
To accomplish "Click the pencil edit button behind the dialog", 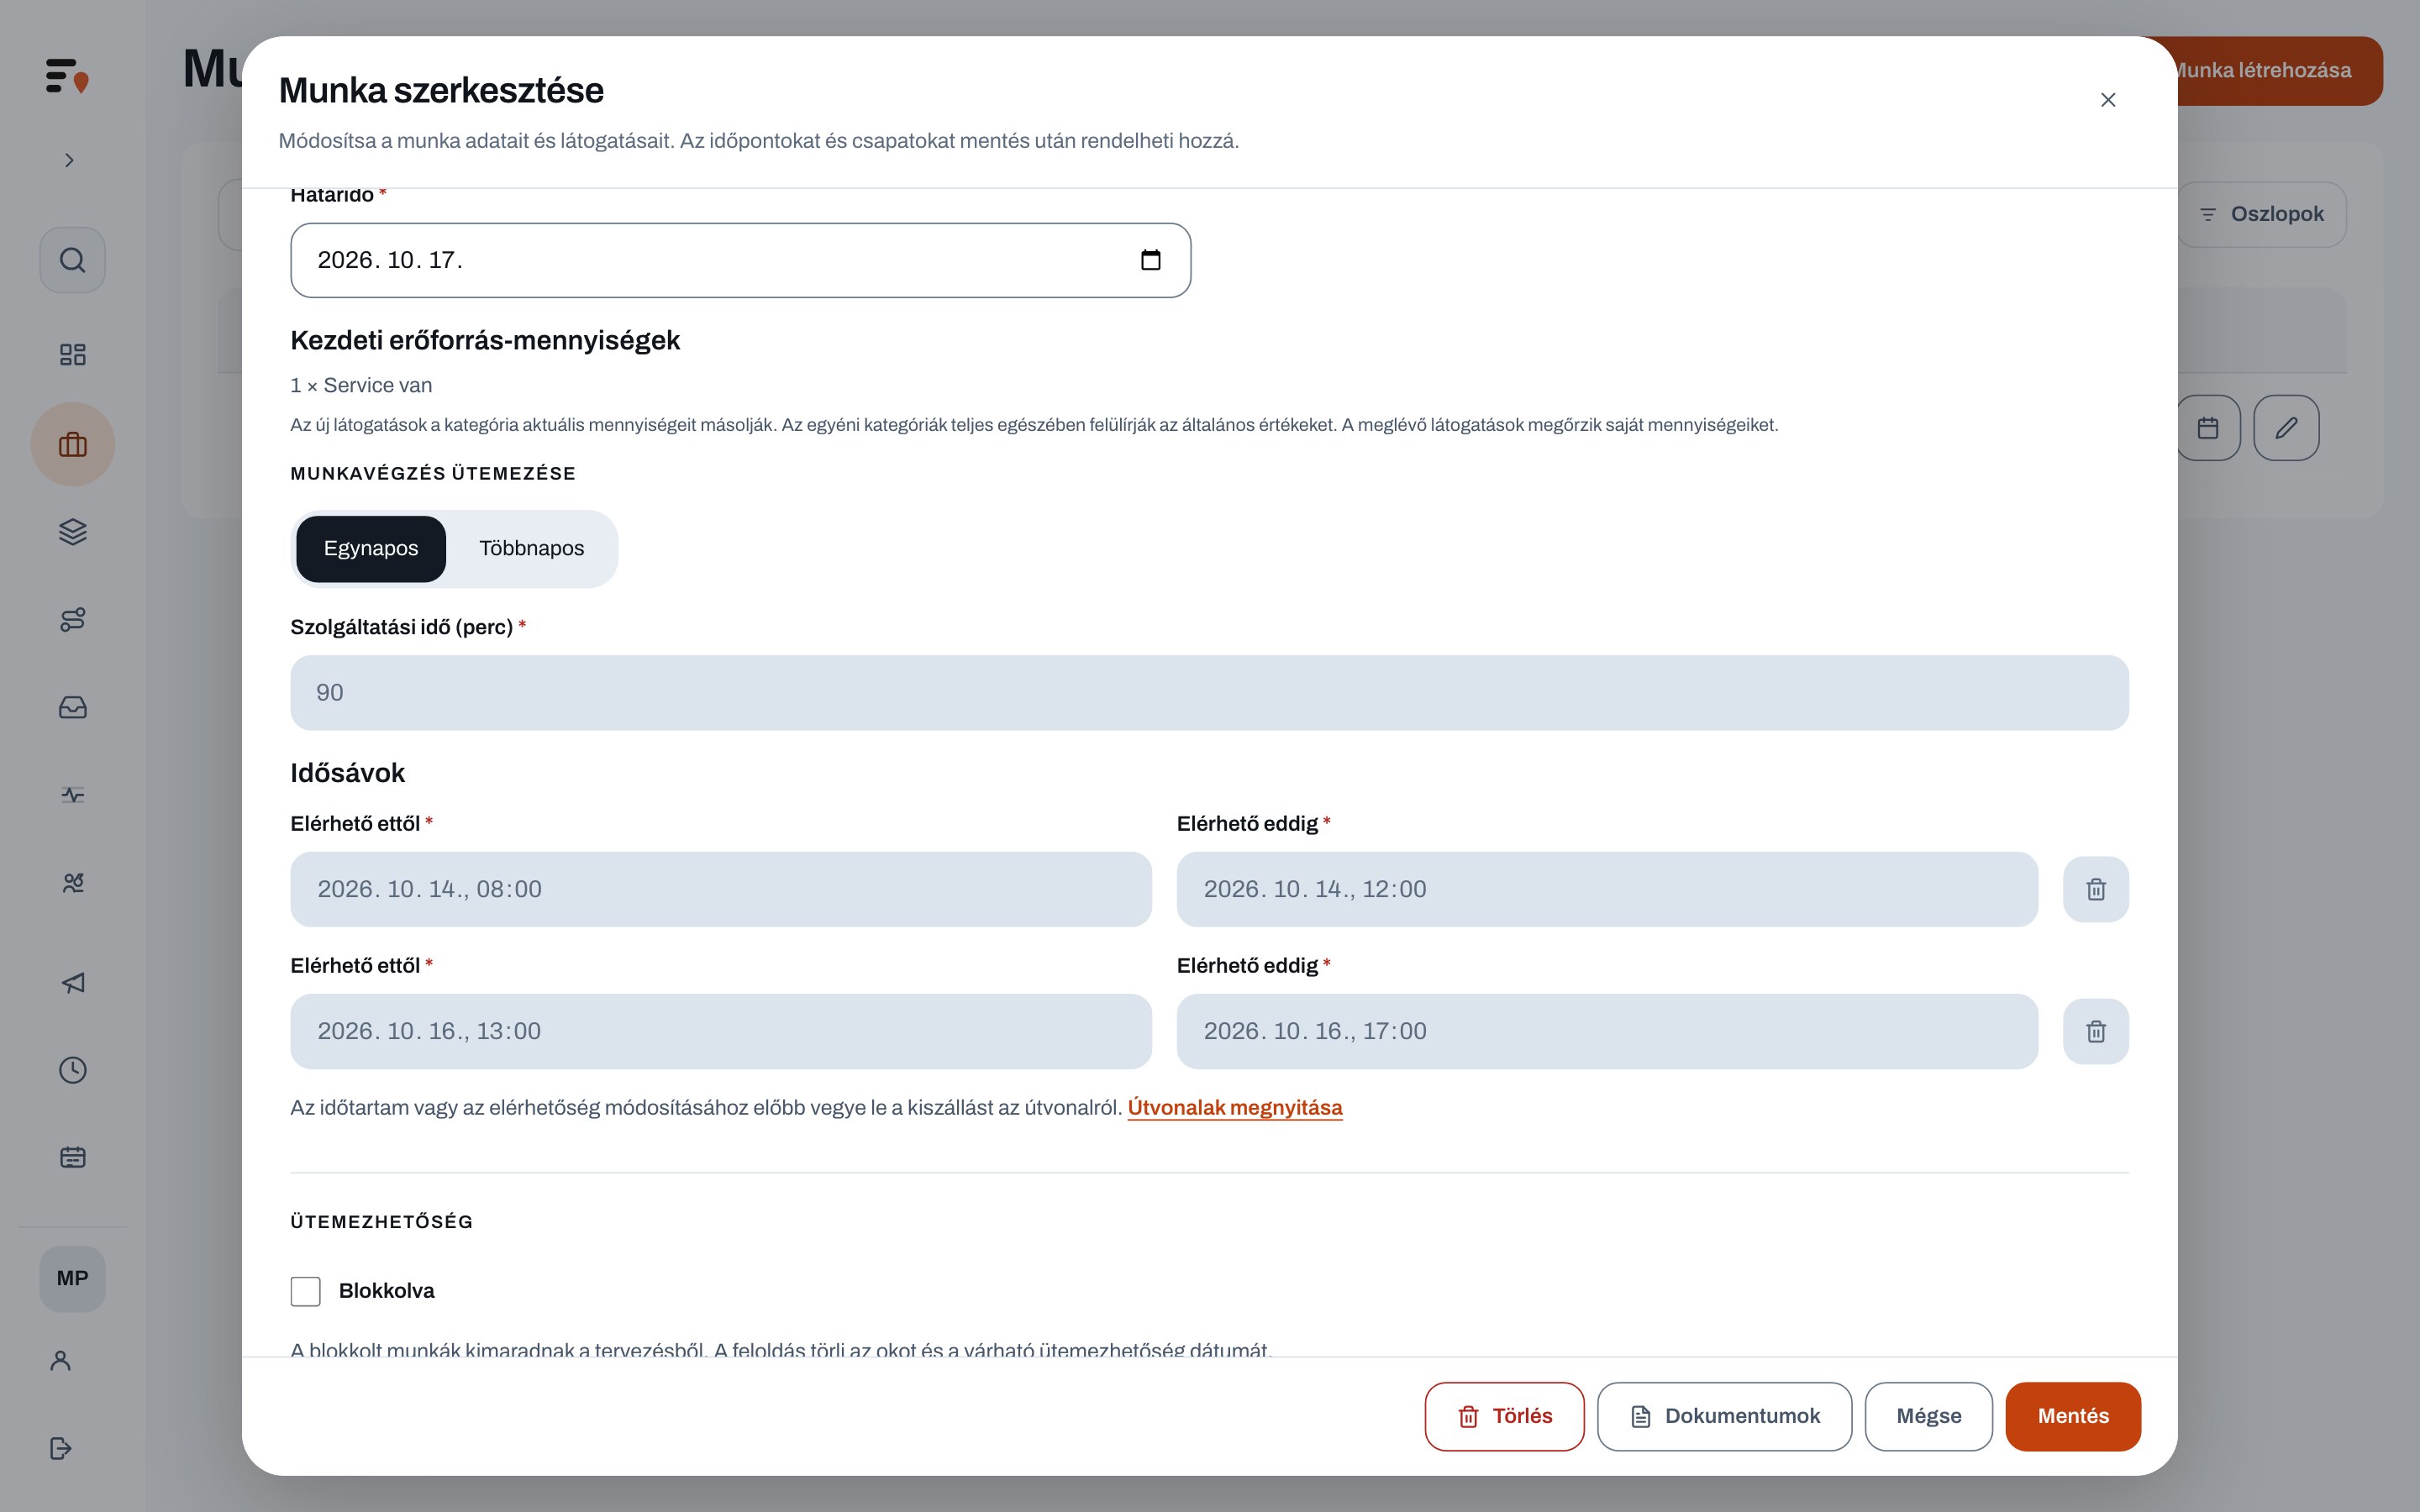I will (x=2286, y=428).
